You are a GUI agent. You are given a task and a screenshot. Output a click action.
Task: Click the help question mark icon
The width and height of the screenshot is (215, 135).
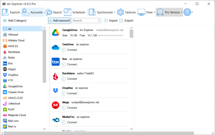tap(187, 12)
